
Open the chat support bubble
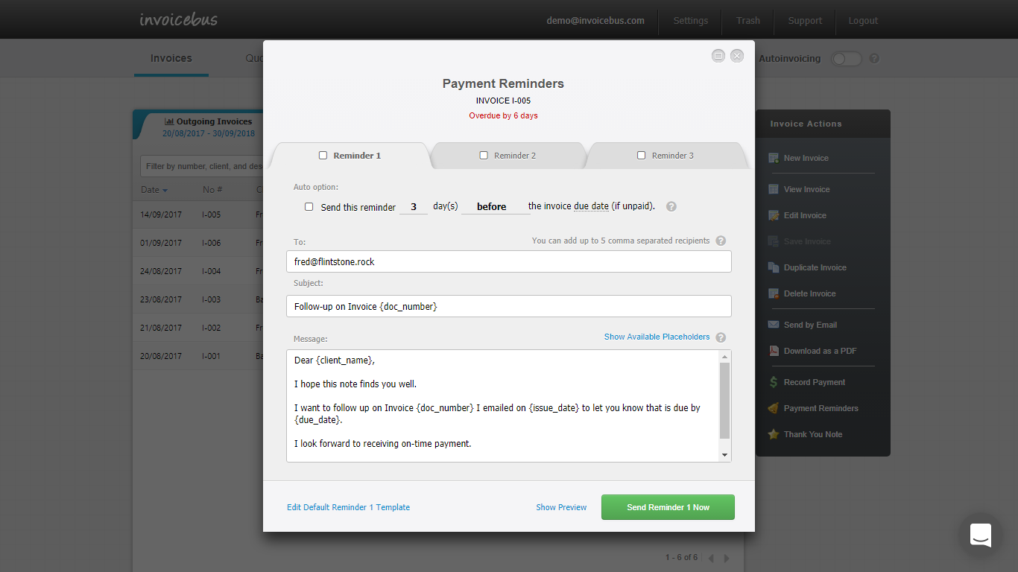(x=980, y=535)
